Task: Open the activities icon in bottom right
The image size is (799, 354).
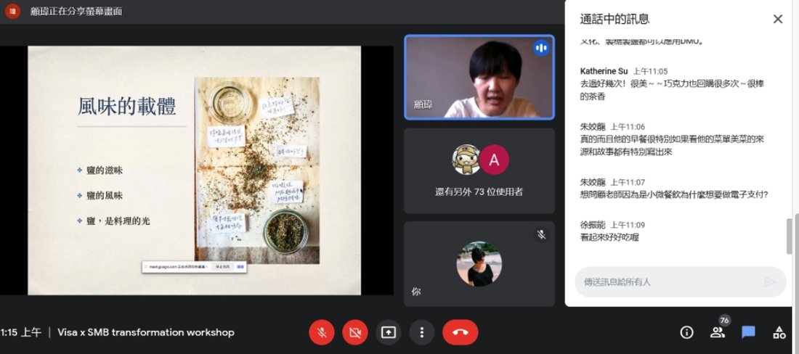Action: click(779, 332)
